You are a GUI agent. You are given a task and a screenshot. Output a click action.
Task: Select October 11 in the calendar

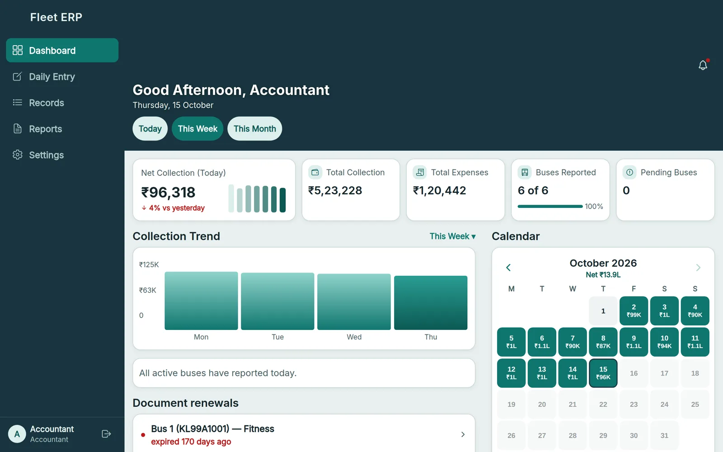(x=695, y=342)
